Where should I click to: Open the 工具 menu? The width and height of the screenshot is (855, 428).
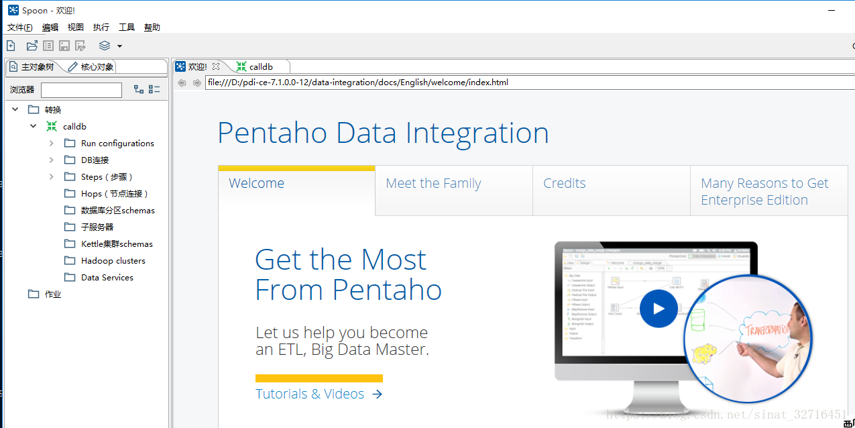[127, 28]
